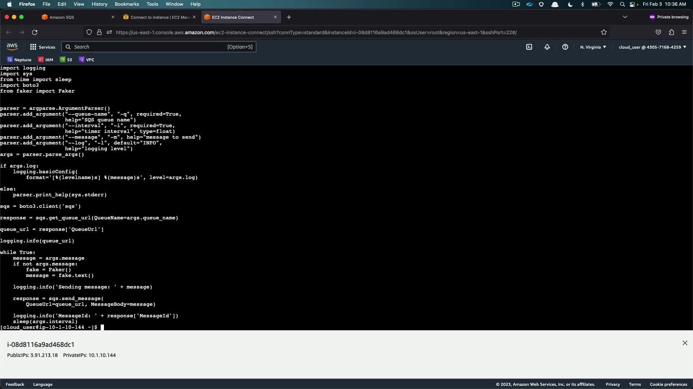The height and width of the screenshot is (389, 693).
Task: Open the Services menu grid
Action: click(43, 47)
